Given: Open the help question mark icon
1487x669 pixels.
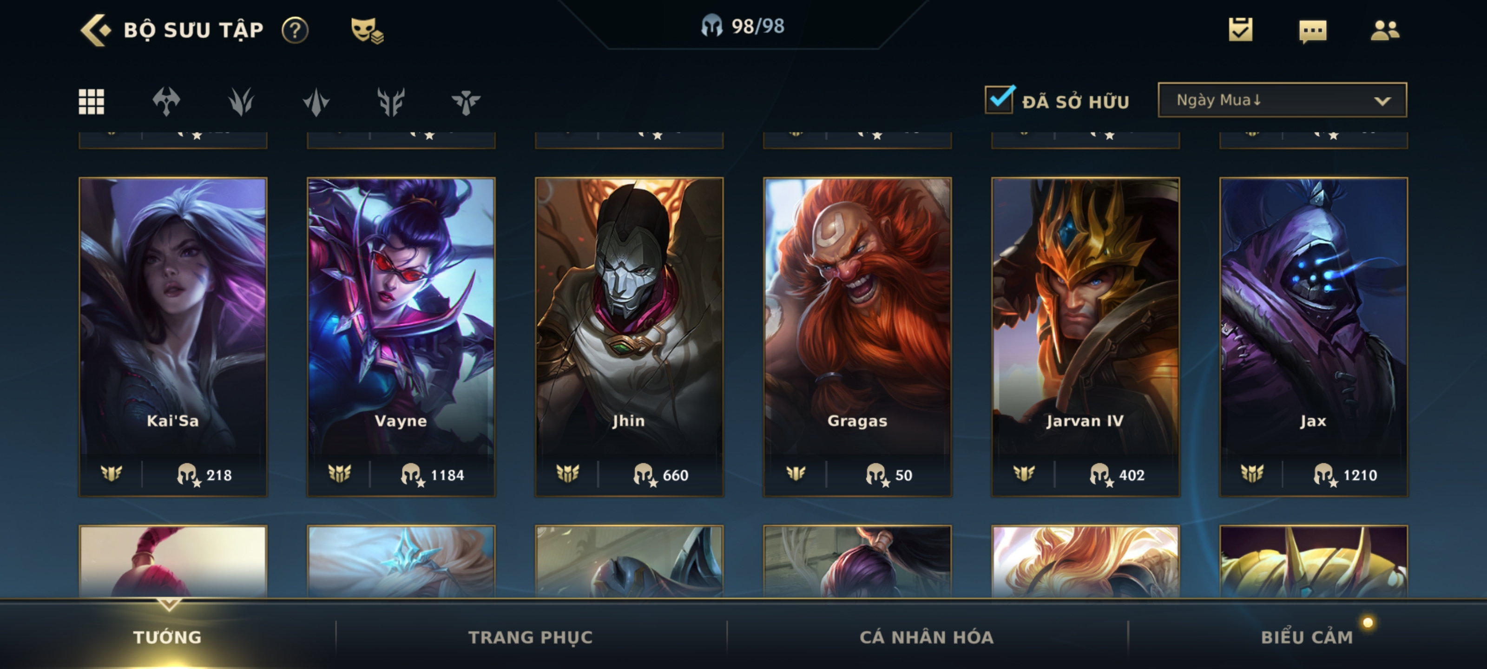Looking at the screenshot, I should click(x=295, y=30).
